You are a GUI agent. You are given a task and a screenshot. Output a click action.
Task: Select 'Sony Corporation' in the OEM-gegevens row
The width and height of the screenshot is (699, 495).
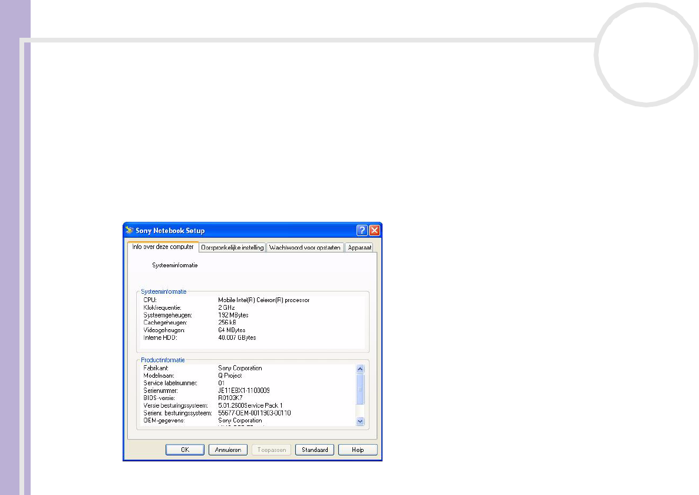point(240,421)
